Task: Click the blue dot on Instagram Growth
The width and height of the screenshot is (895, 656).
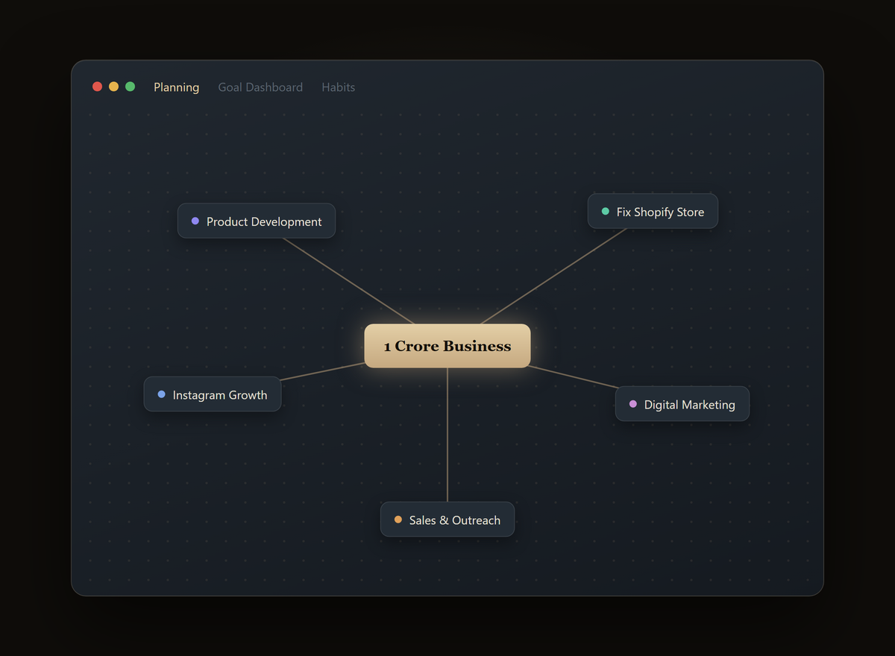Action: (x=162, y=394)
